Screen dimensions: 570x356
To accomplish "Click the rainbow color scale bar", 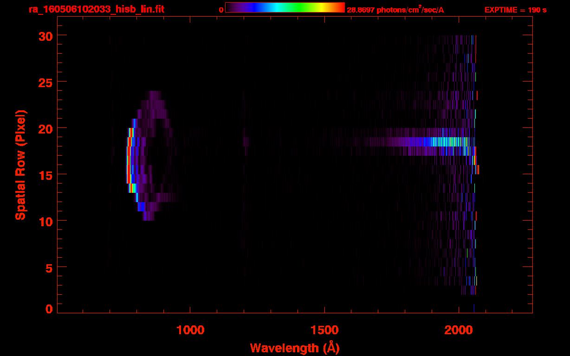I will (x=285, y=7).
